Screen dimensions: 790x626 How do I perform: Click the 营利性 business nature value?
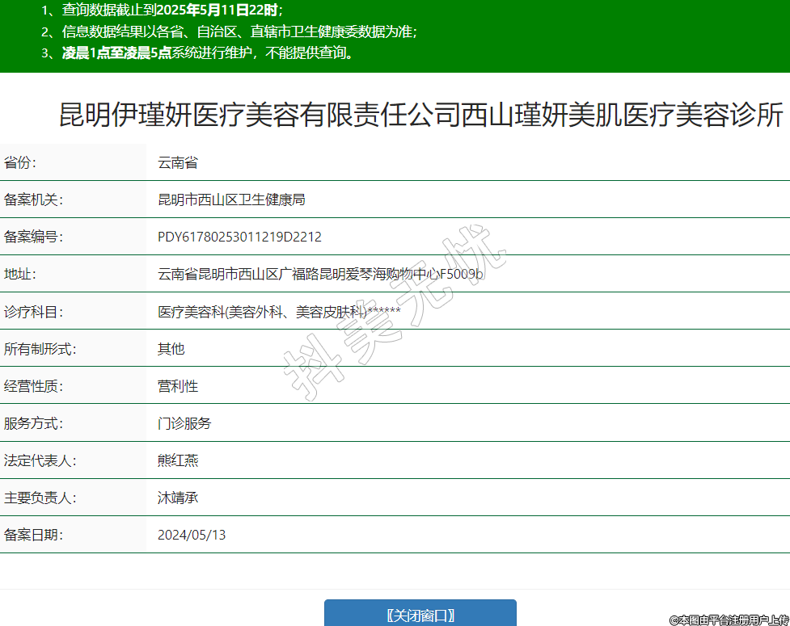click(x=178, y=386)
